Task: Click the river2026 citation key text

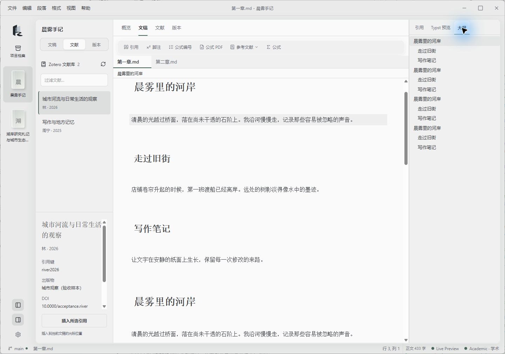Action: point(50,270)
